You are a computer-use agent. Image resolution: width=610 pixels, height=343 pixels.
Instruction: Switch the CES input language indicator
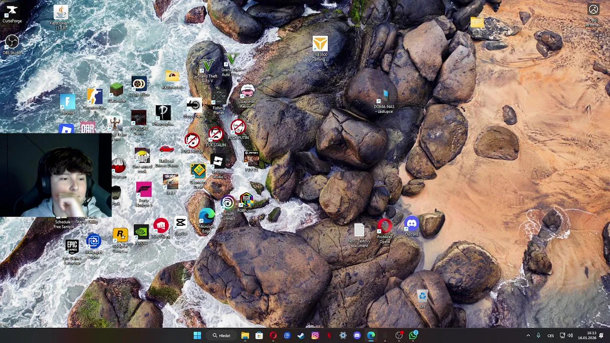click(x=550, y=335)
